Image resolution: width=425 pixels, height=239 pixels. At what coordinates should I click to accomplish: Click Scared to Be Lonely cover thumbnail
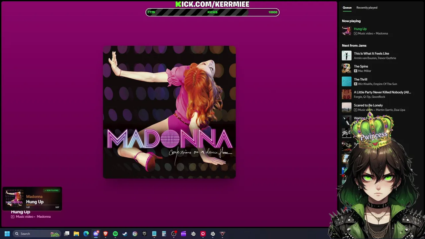click(x=347, y=107)
